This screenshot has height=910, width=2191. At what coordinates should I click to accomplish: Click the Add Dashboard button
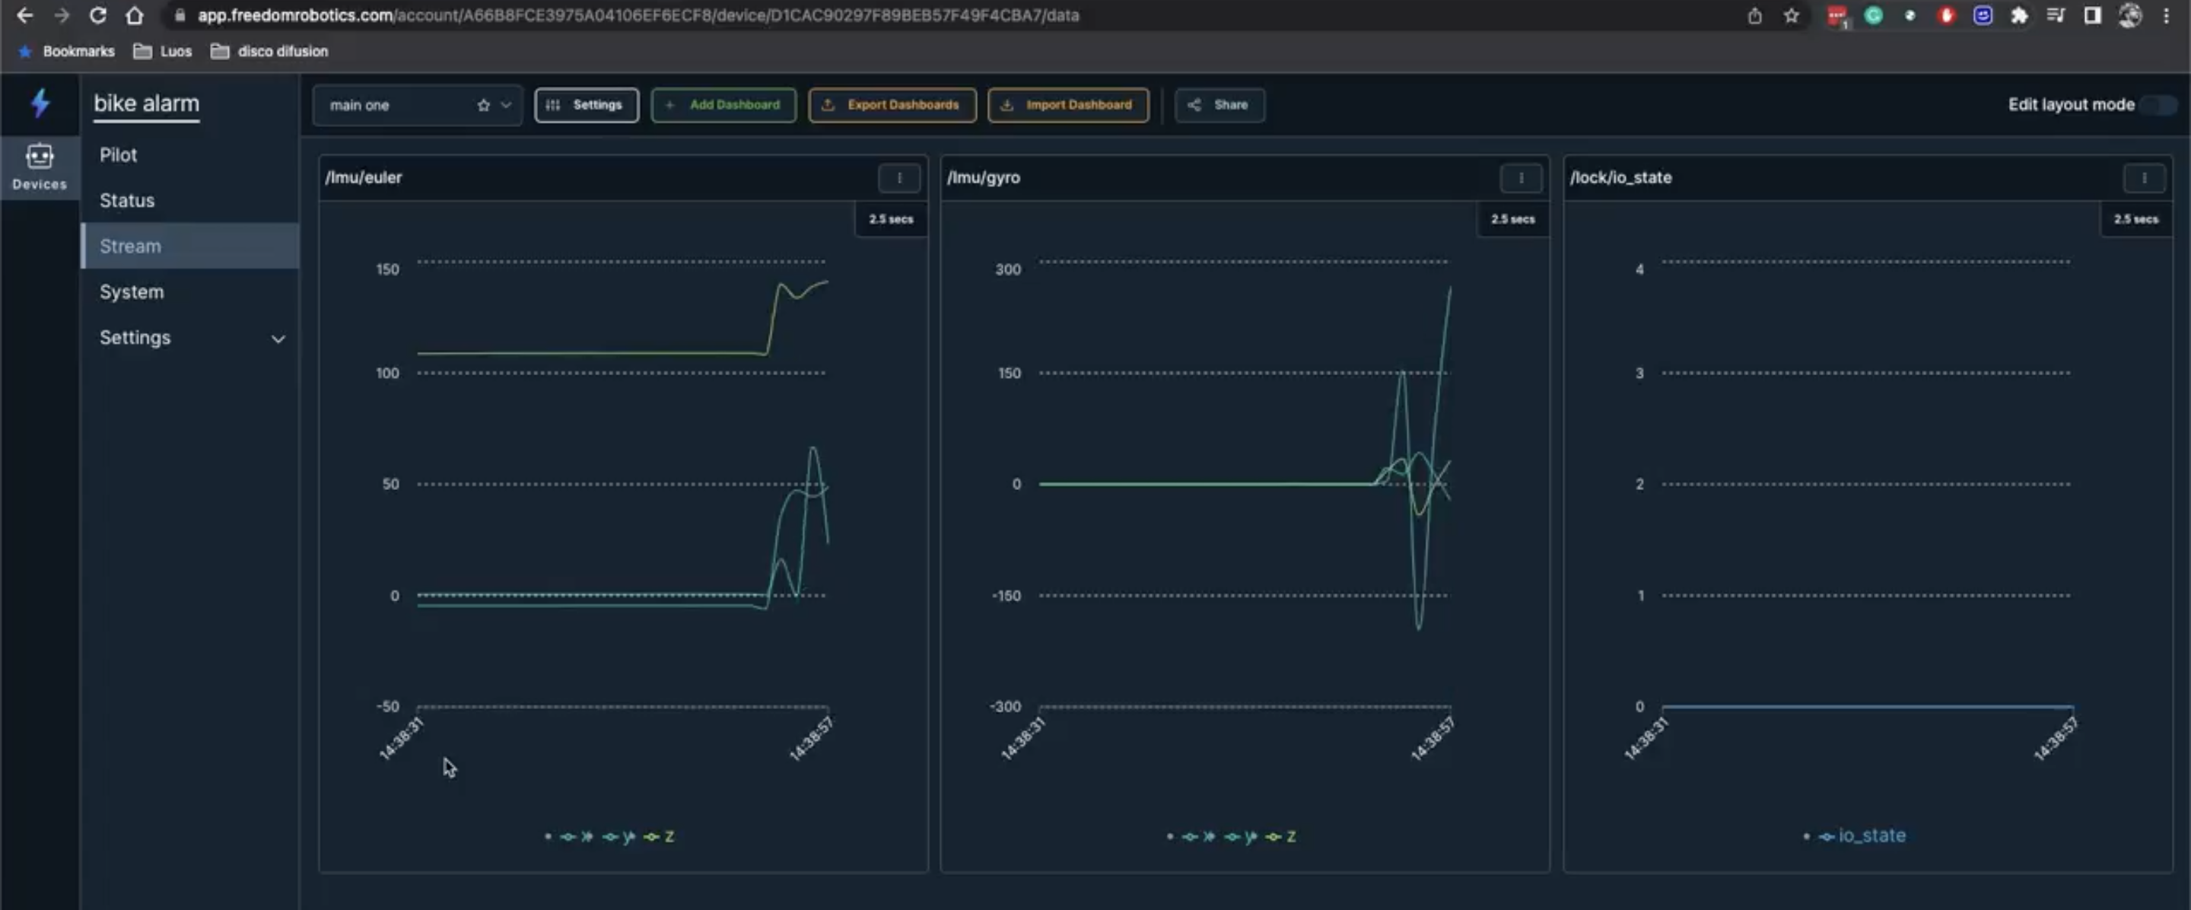tap(723, 106)
